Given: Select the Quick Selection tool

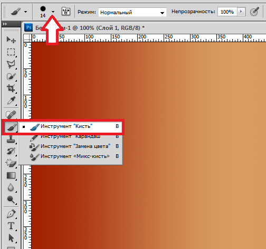Looking at the screenshot, I should click(x=11, y=77).
